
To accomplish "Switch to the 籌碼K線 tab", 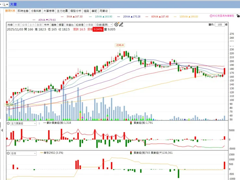I will [x=10, y=11].
